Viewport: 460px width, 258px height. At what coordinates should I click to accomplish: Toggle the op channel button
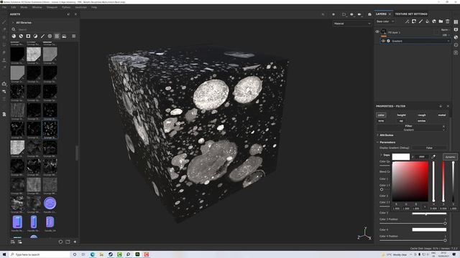coord(401,120)
